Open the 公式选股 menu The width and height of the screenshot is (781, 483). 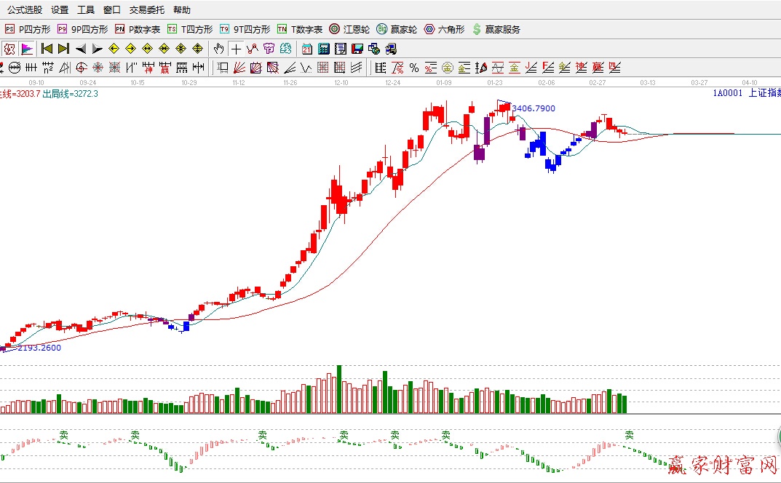(25, 10)
